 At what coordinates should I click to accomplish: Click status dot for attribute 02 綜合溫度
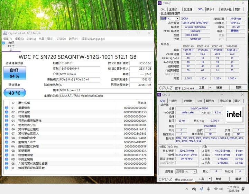pos(7,112)
